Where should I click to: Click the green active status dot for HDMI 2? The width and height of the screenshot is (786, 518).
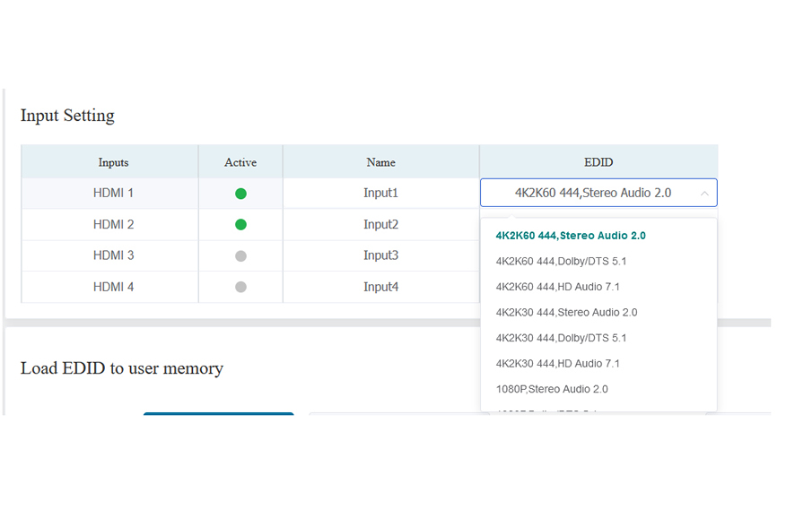point(240,225)
